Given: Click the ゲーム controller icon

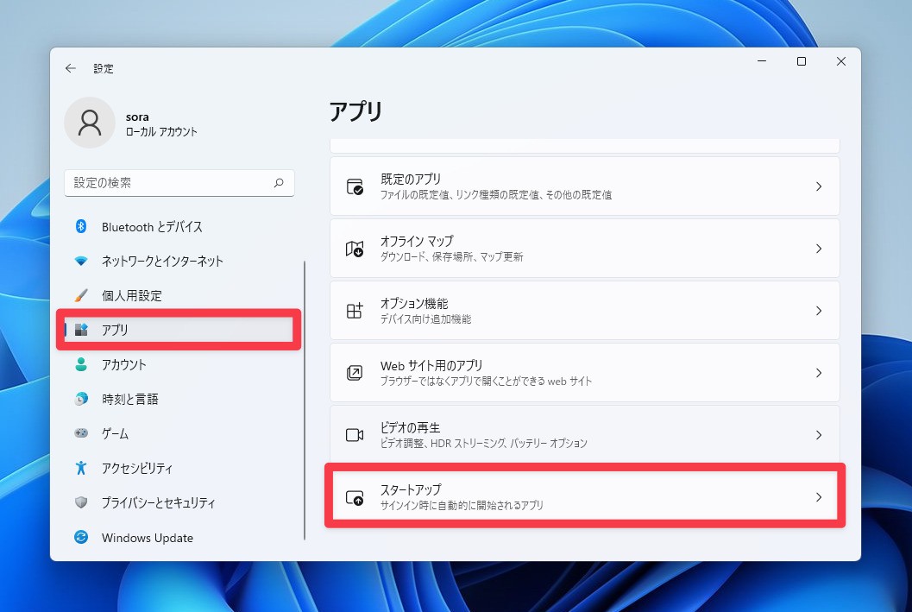Looking at the screenshot, I should click(81, 432).
